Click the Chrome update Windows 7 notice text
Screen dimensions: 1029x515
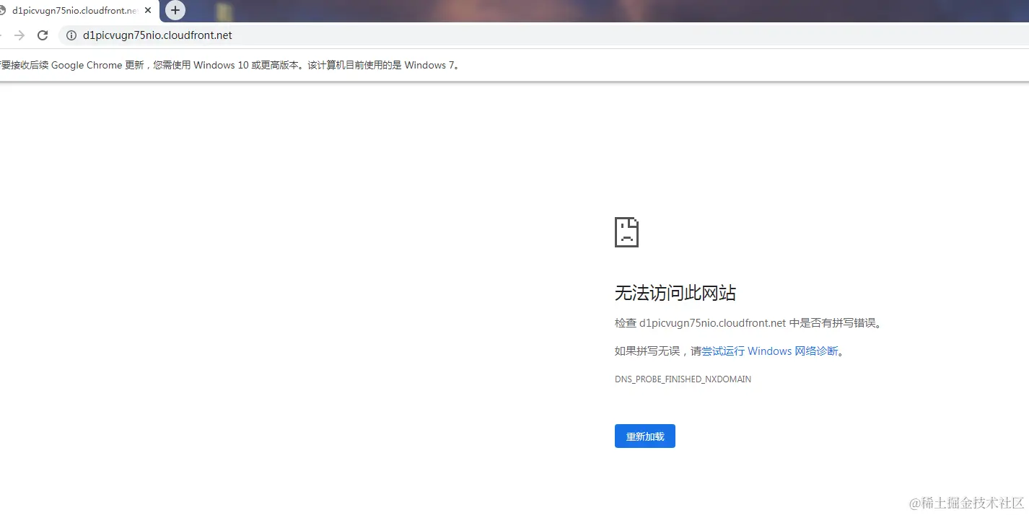click(x=229, y=65)
